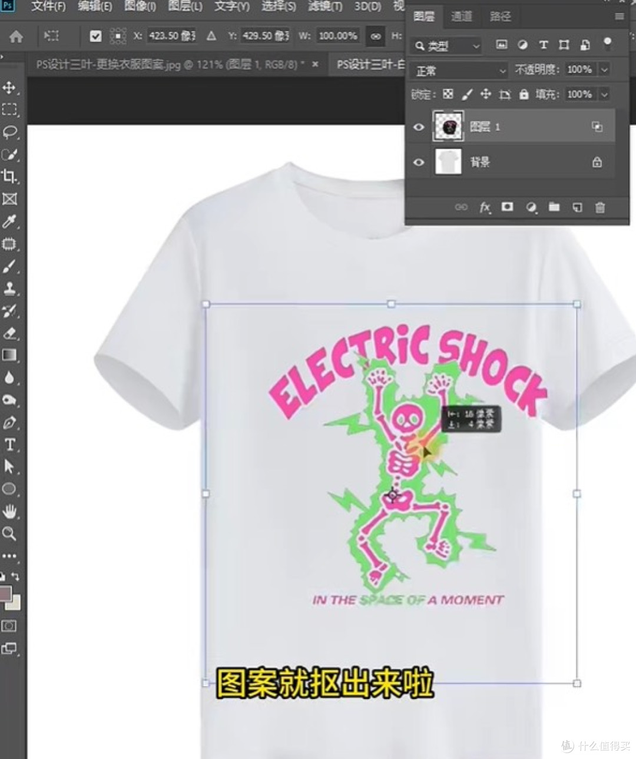Select the Rectangular Marquee tool

click(x=9, y=110)
